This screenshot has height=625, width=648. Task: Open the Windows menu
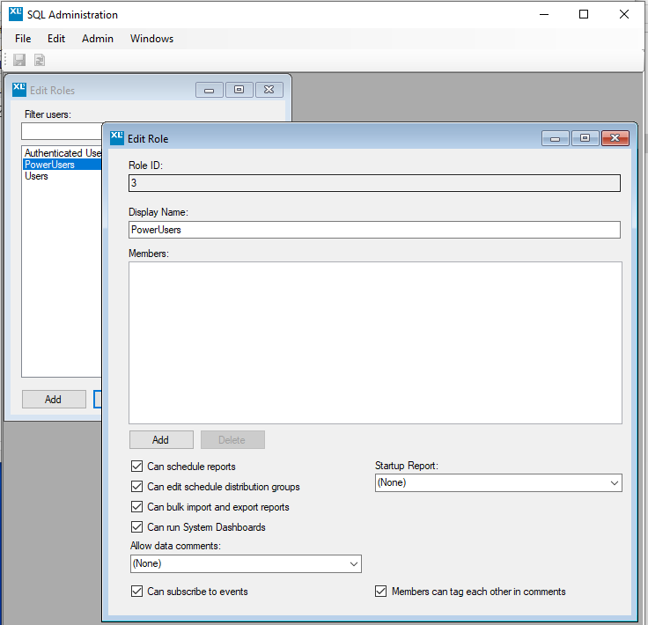(x=151, y=39)
